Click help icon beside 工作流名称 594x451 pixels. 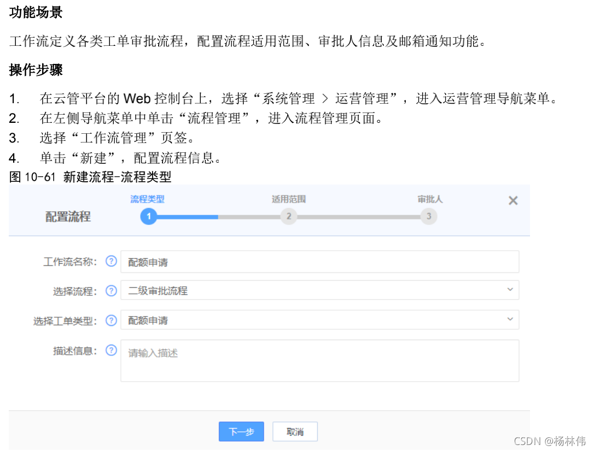pyautogui.click(x=111, y=261)
